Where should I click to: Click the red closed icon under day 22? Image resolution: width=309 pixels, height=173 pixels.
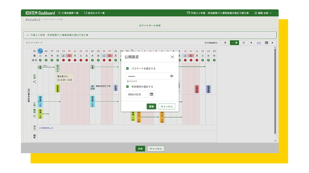(81, 60)
